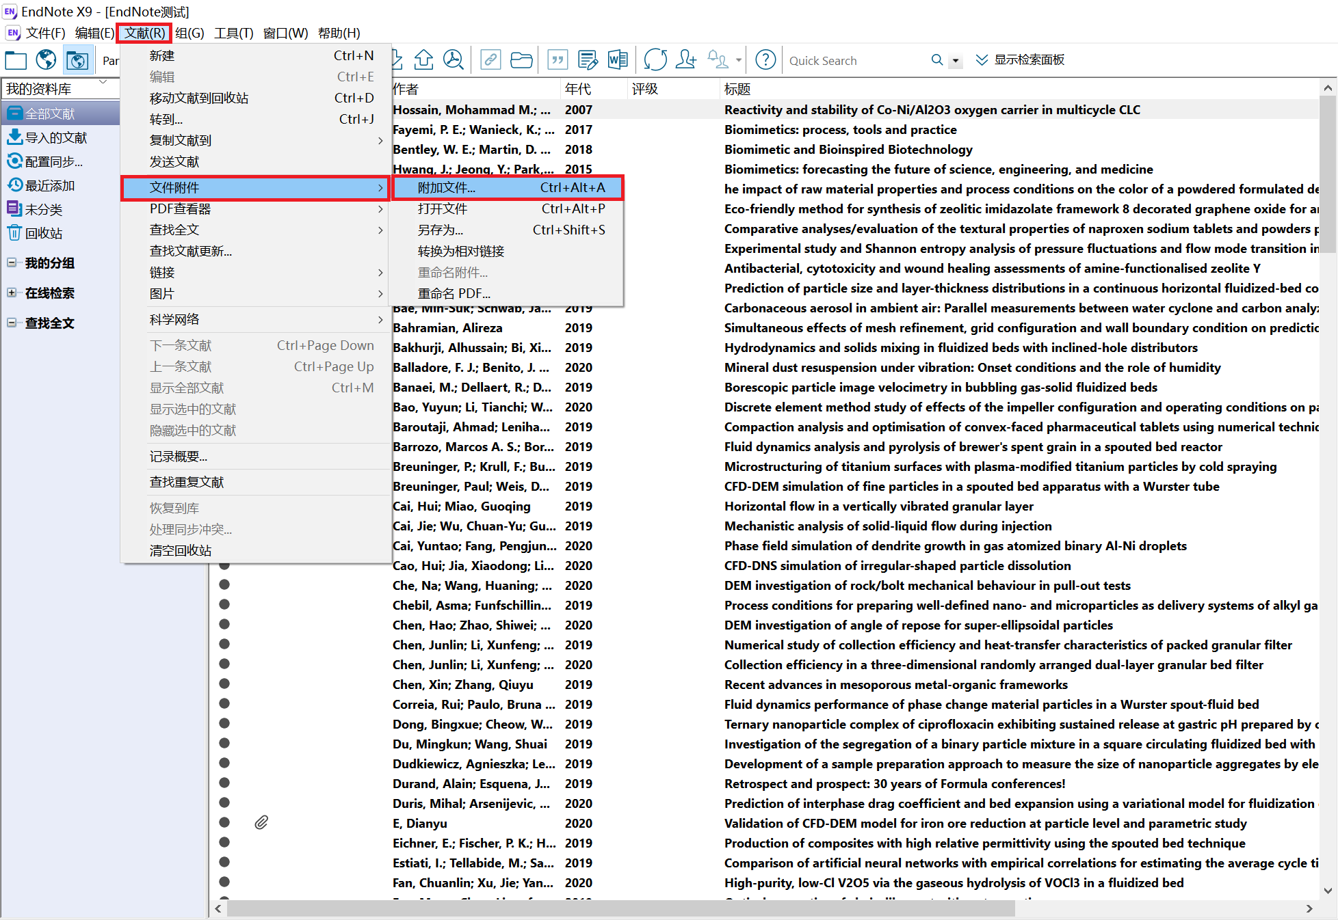Click the open link toolbar icon
1338x920 pixels.
tap(490, 60)
